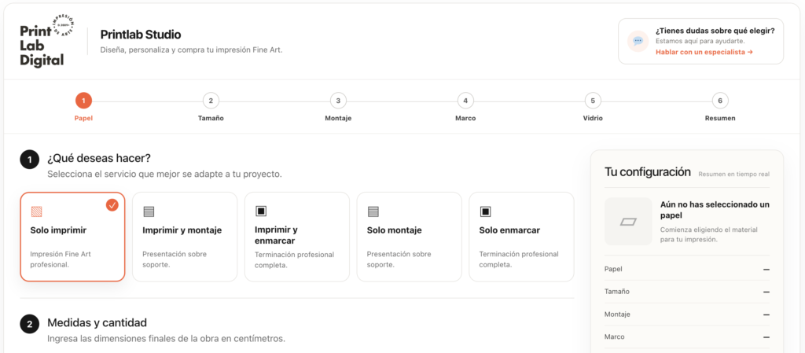Image resolution: width=805 pixels, height=353 pixels.
Task: Click Hablar con un especialista link
Action: (704, 53)
